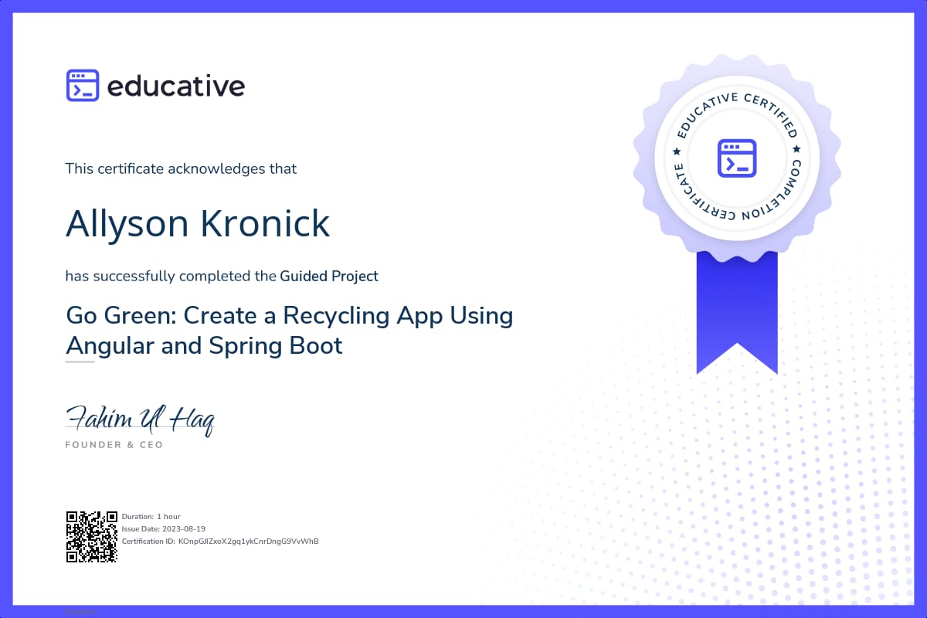Viewport: 927px width, 618px height.
Task: Select the name 'Allyson Kronick'
Action: (198, 222)
